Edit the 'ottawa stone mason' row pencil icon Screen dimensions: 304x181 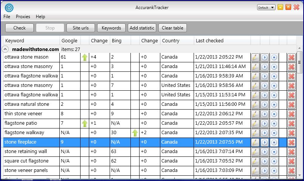tap(255, 57)
